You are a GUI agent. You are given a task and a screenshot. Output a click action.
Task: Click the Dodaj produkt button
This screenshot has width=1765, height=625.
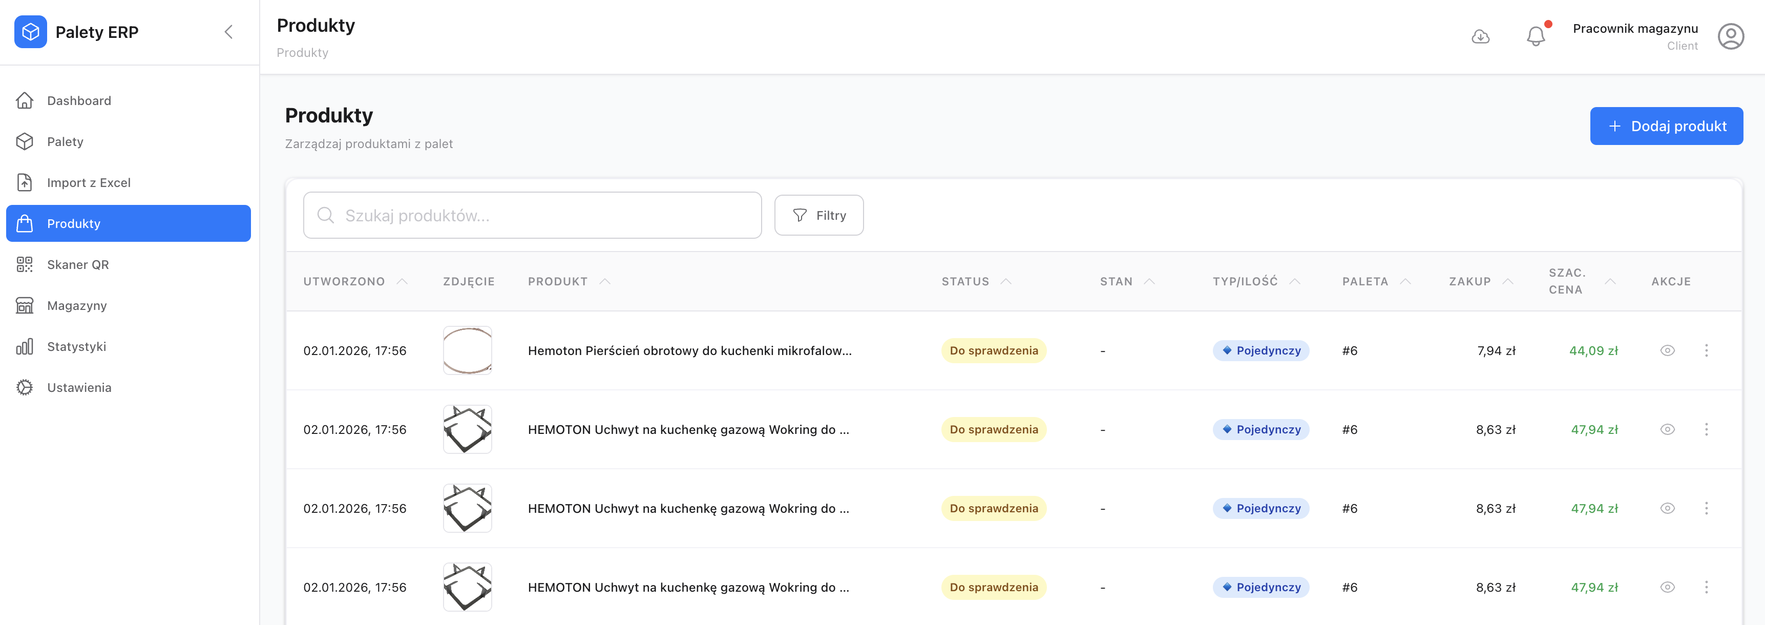(1666, 126)
